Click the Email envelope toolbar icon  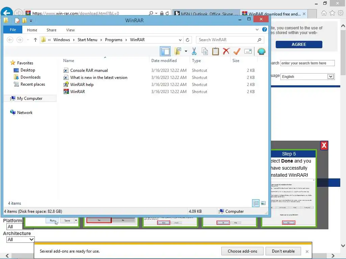pyautogui.click(x=248, y=51)
